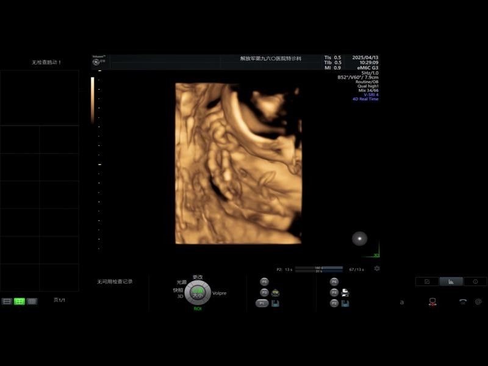Click the V-SRI 4 setting label
This screenshot has width=488, height=366.
tap(371, 95)
